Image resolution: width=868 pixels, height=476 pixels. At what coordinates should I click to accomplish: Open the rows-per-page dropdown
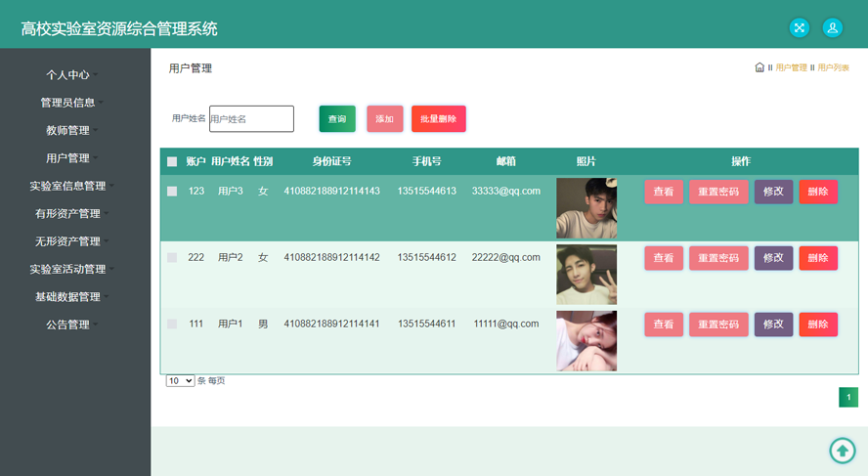pyautogui.click(x=180, y=381)
